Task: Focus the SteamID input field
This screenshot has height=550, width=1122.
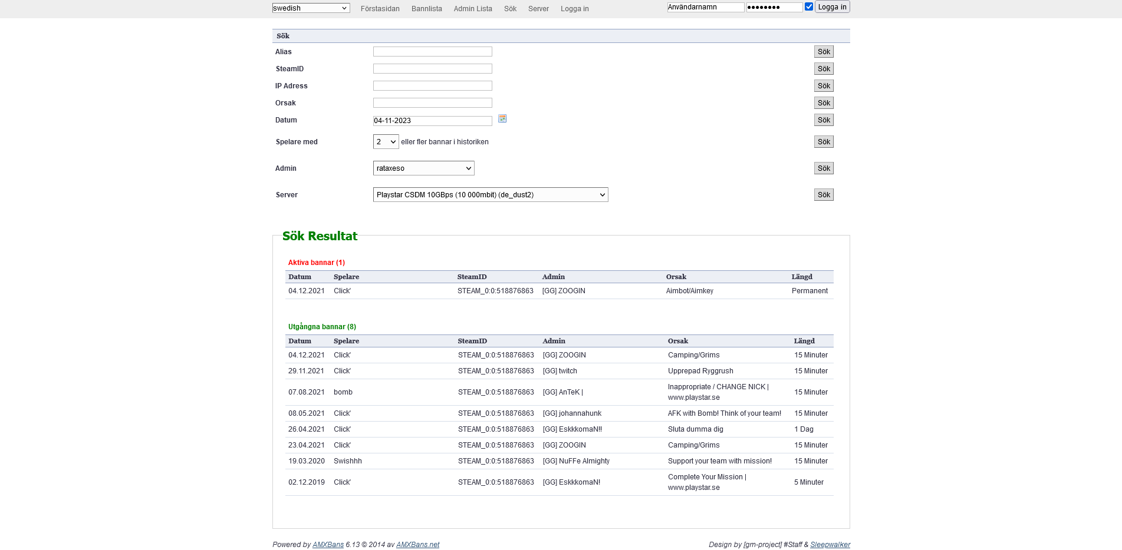Action: 433,69
